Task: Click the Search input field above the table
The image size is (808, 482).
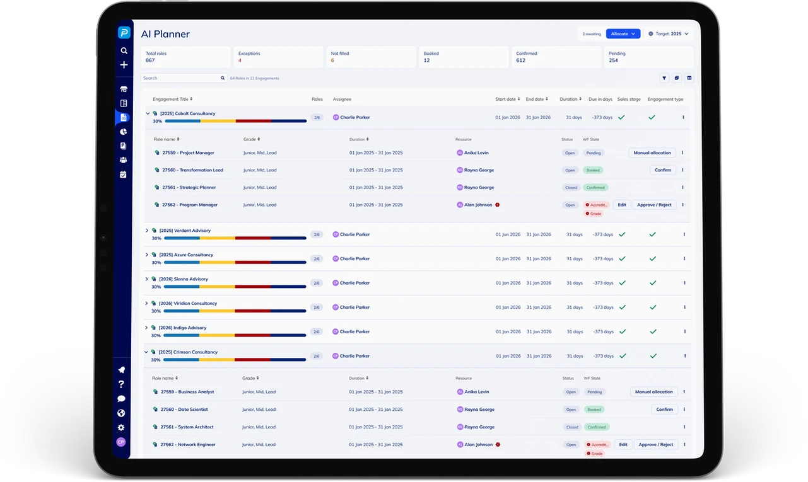Action: (x=180, y=78)
